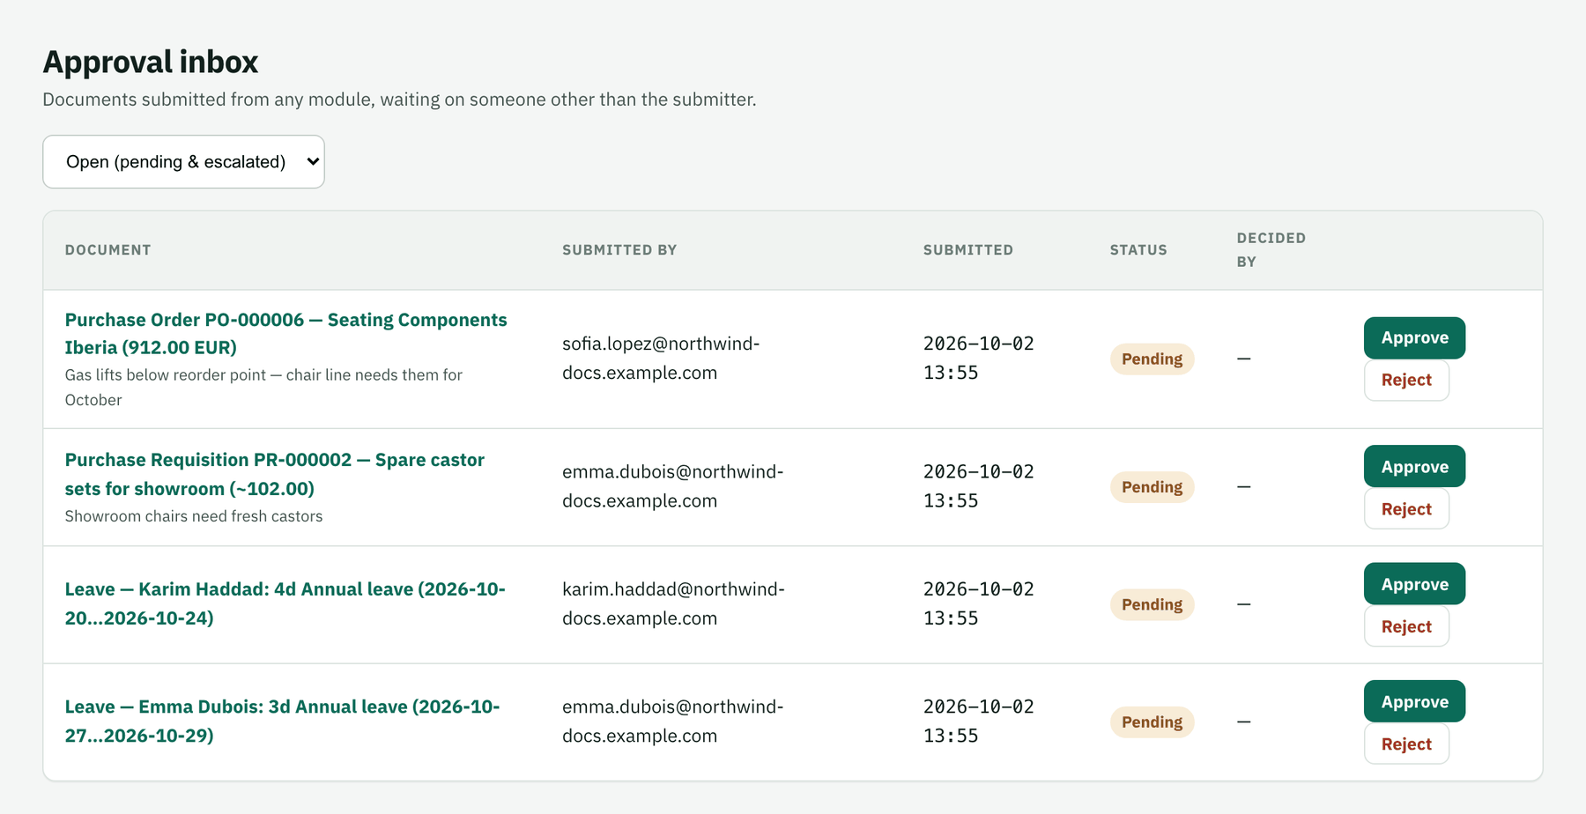The height and width of the screenshot is (814, 1586).
Task: Click the Submitted By column header
Action: coord(619,250)
